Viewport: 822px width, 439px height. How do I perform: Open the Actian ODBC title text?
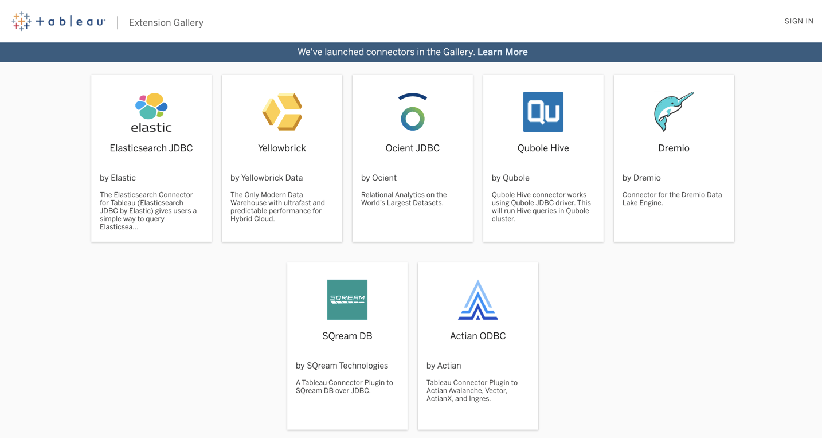click(478, 336)
